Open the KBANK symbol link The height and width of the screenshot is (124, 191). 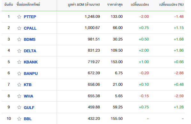point(31,62)
